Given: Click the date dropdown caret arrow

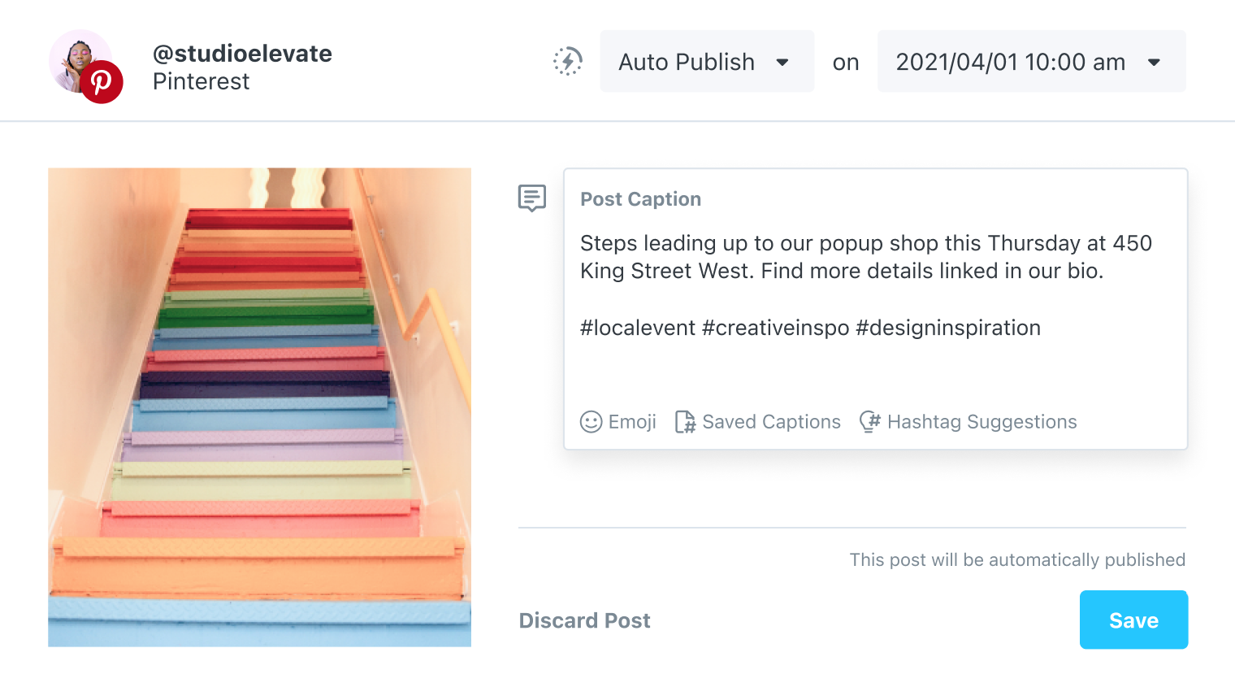Looking at the screenshot, I should [x=1154, y=63].
